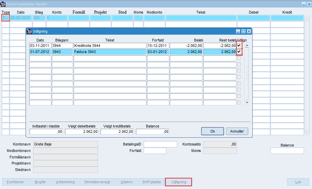The height and width of the screenshot is (189, 312).
Task: Click Bilagsnr. cell 3944
Action: [62, 46]
